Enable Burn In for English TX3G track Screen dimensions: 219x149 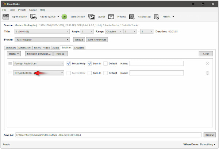click(90, 73)
